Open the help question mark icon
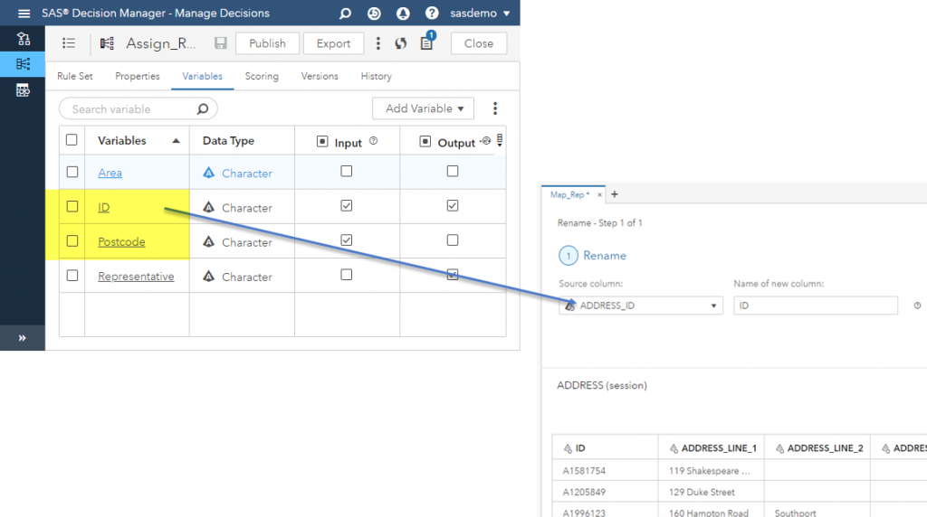The image size is (927, 517). [432, 14]
